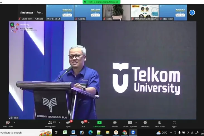Open Microsoft Edge from the taskbar
The height and width of the screenshot is (136, 204).
(90, 132)
